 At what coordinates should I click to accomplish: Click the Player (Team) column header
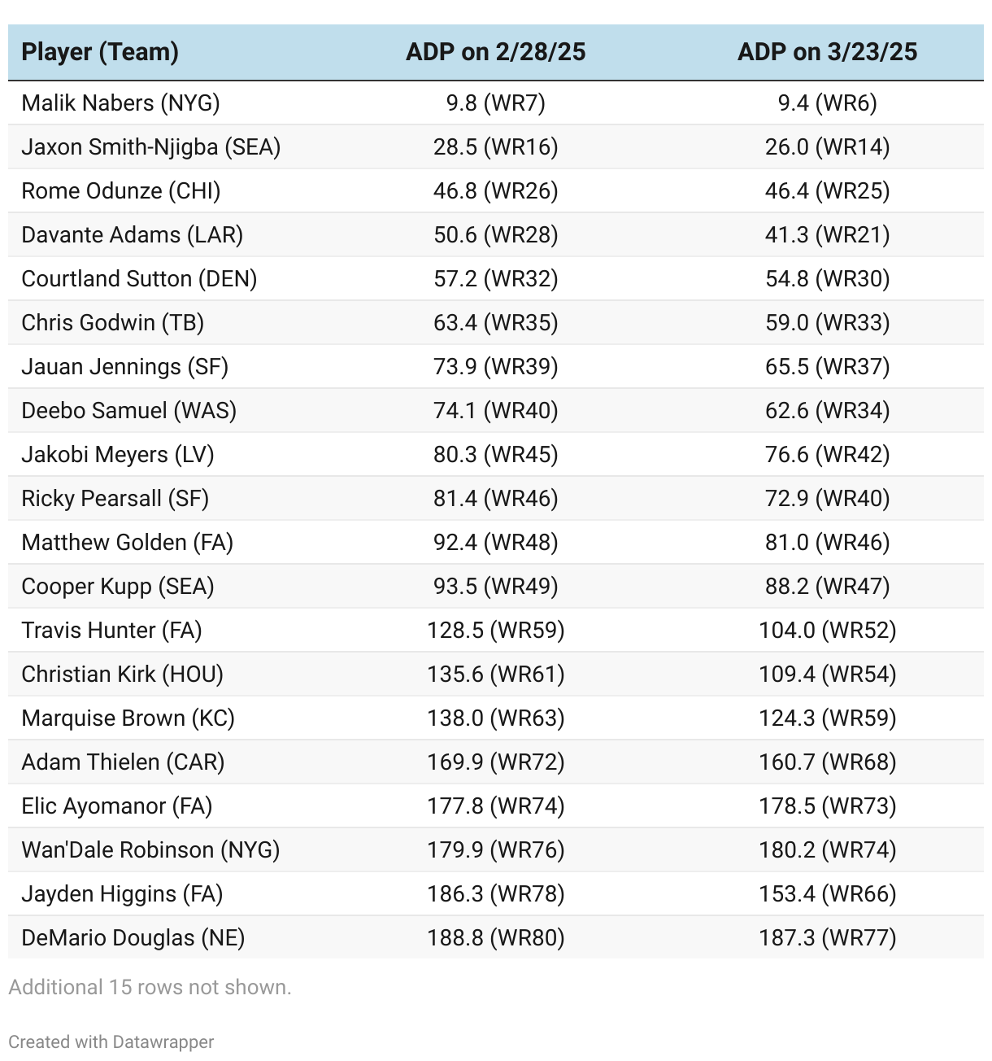coord(100,52)
